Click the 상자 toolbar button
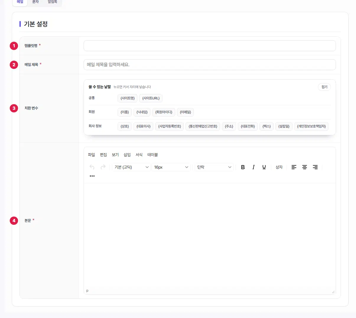356x318 pixels. (279, 167)
